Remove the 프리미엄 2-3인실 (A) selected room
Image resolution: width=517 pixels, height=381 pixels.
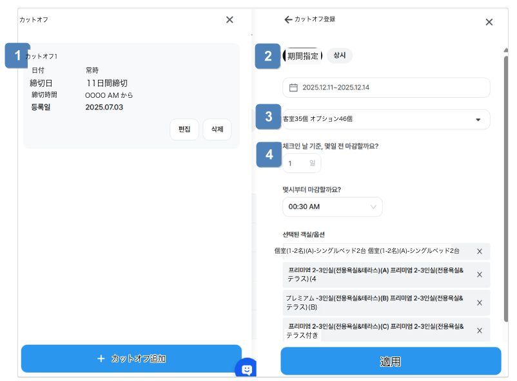coord(480,275)
